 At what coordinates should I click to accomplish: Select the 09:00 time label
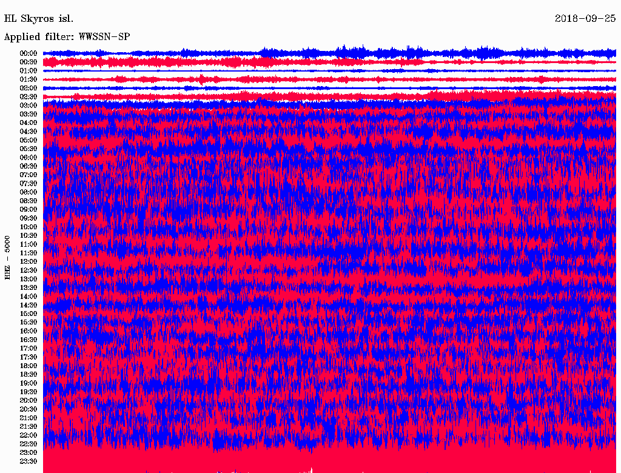coord(29,210)
